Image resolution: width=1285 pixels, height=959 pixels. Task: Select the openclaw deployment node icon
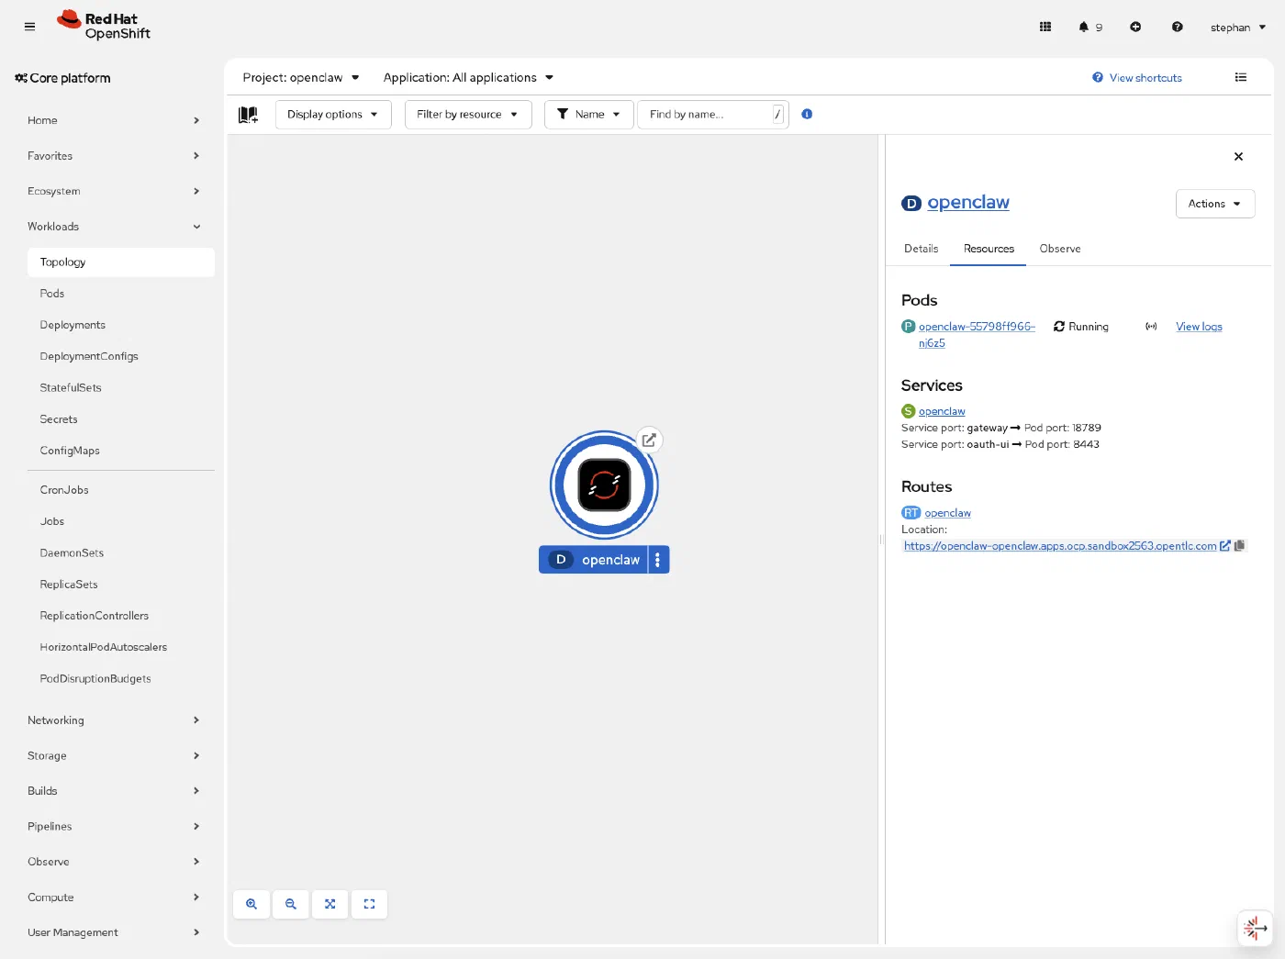[x=604, y=485]
